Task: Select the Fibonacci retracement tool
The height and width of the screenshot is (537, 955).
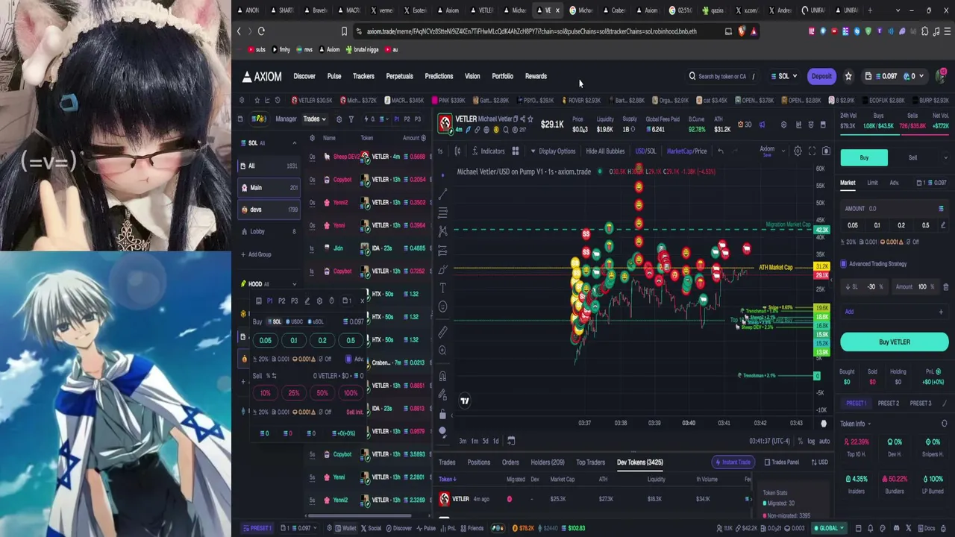Action: click(x=442, y=213)
